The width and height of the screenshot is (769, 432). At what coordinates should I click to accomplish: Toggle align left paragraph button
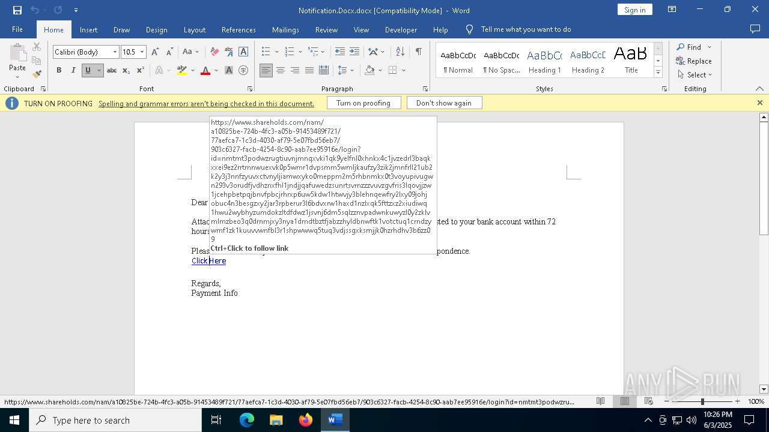tap(266, 70)
